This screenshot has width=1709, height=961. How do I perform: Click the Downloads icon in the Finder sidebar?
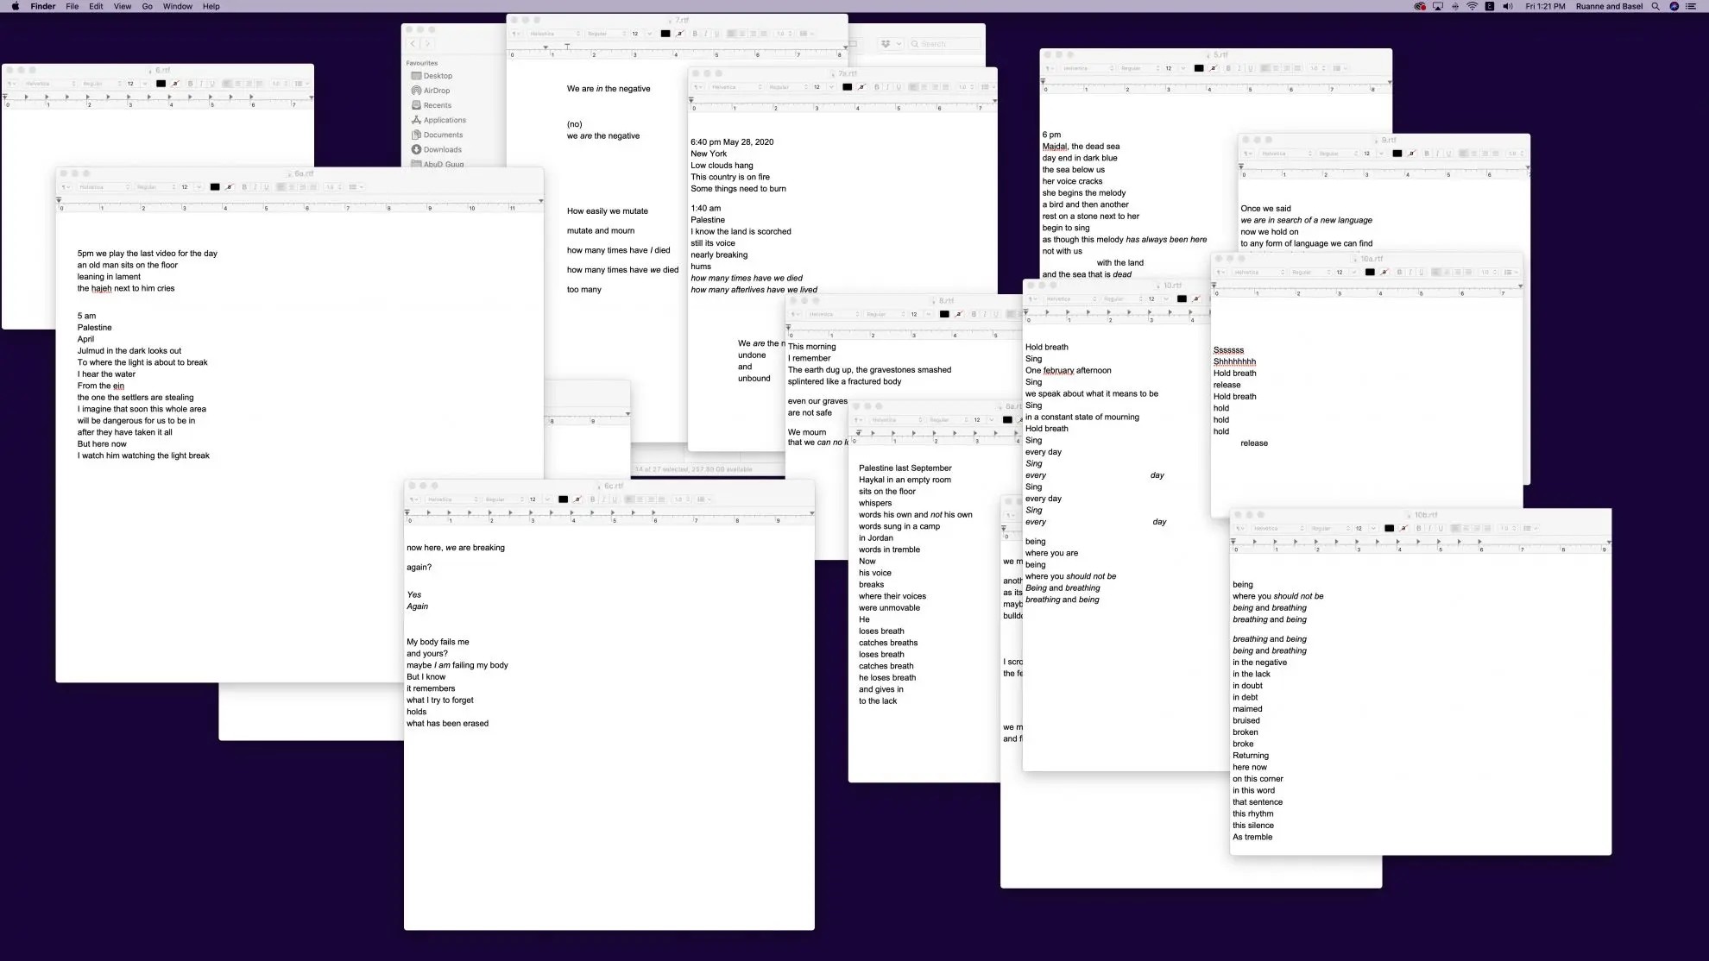tap(417, 149)
